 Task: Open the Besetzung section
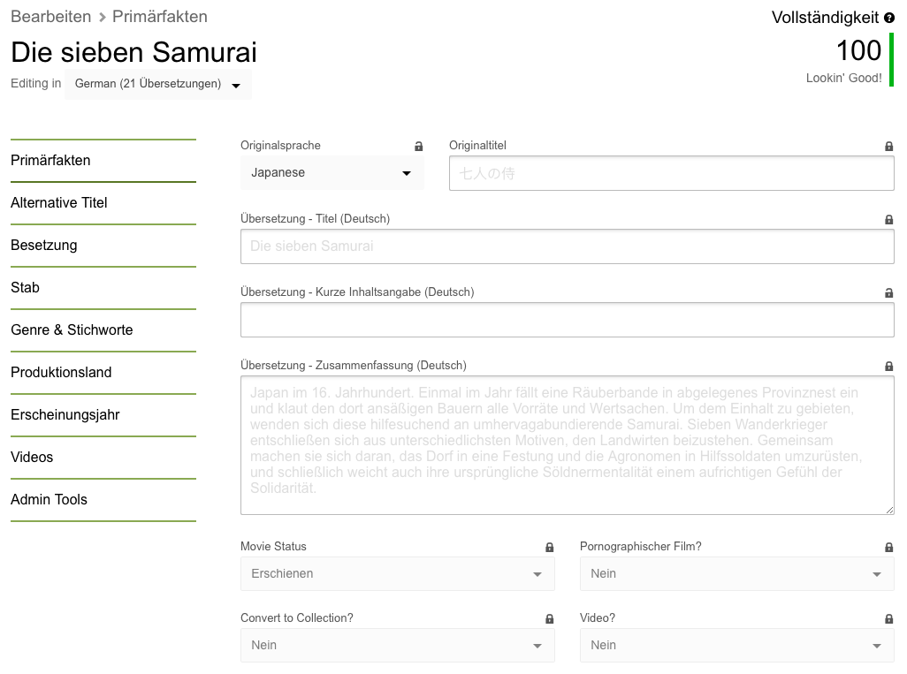[x=103, y=245]
